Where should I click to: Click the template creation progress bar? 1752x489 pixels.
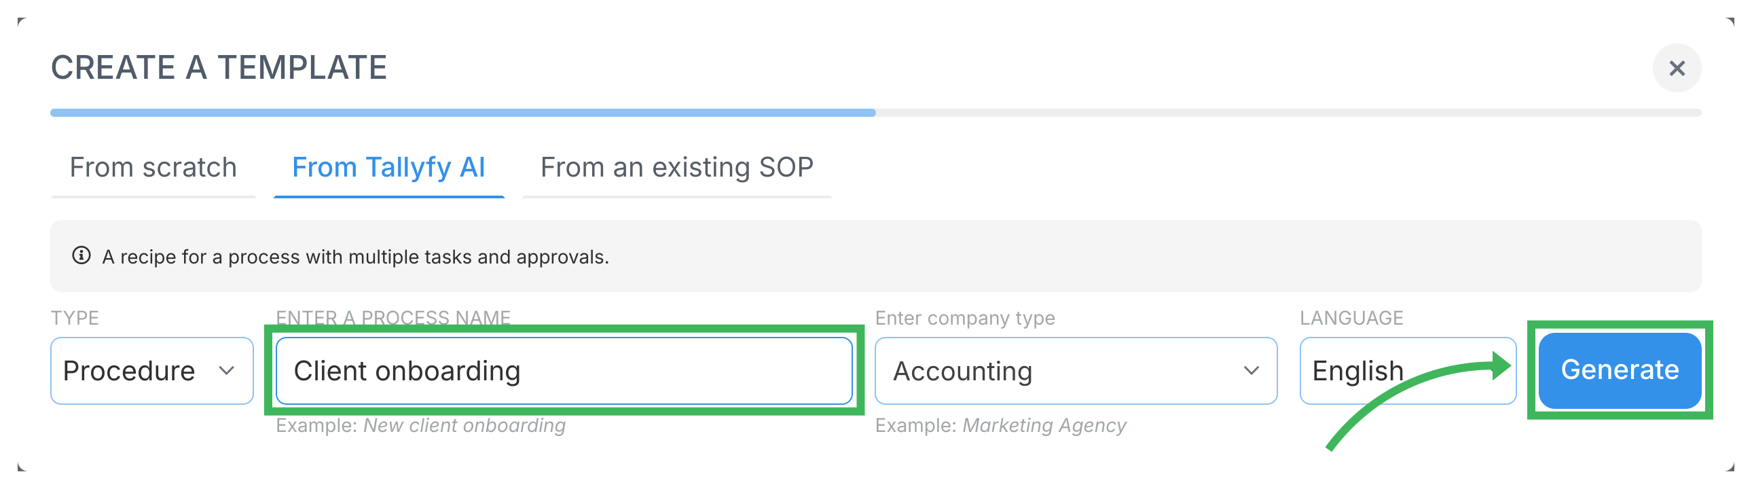point(875,113)
